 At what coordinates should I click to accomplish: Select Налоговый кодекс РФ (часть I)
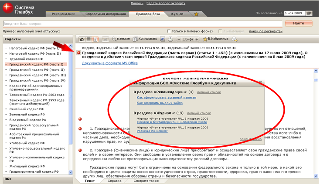coord(34,48)
